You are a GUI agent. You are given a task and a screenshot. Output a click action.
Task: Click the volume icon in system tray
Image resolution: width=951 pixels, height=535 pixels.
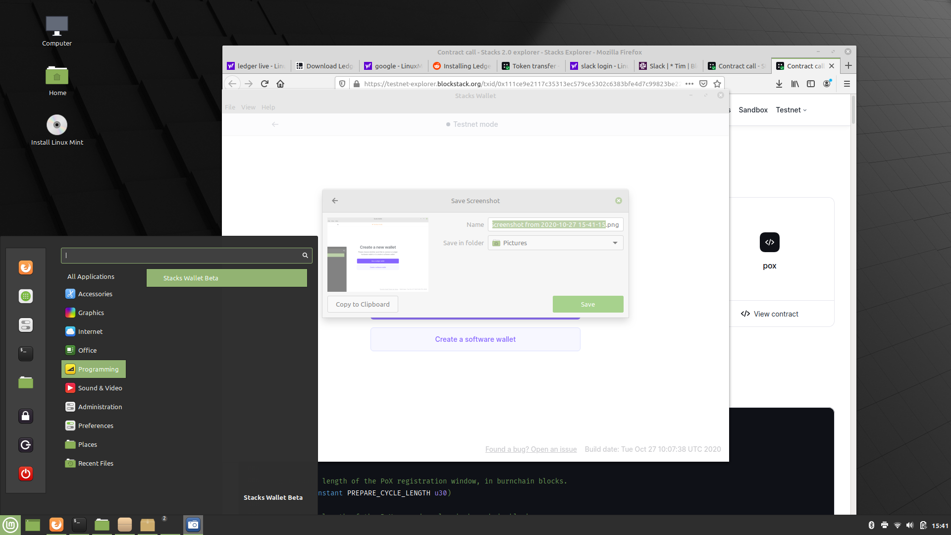[x=910, y=525]
